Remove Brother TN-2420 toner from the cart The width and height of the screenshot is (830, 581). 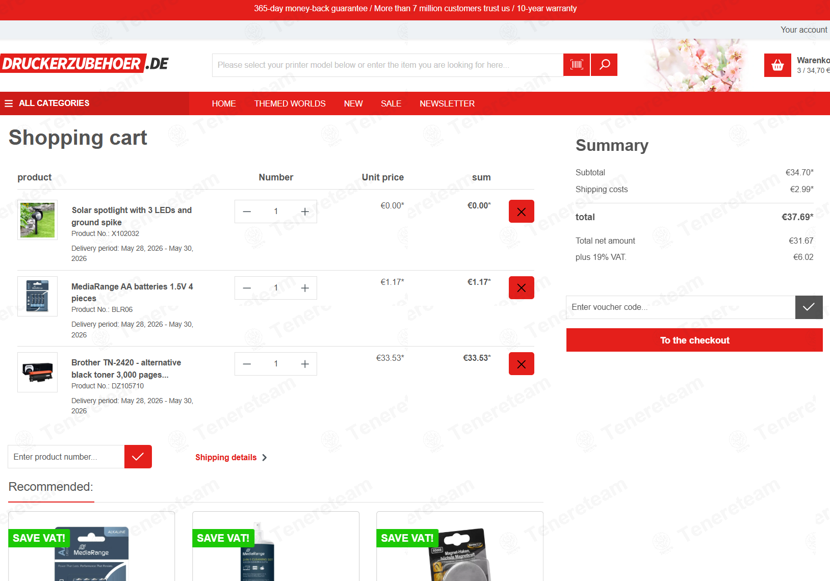pos(522,364)
